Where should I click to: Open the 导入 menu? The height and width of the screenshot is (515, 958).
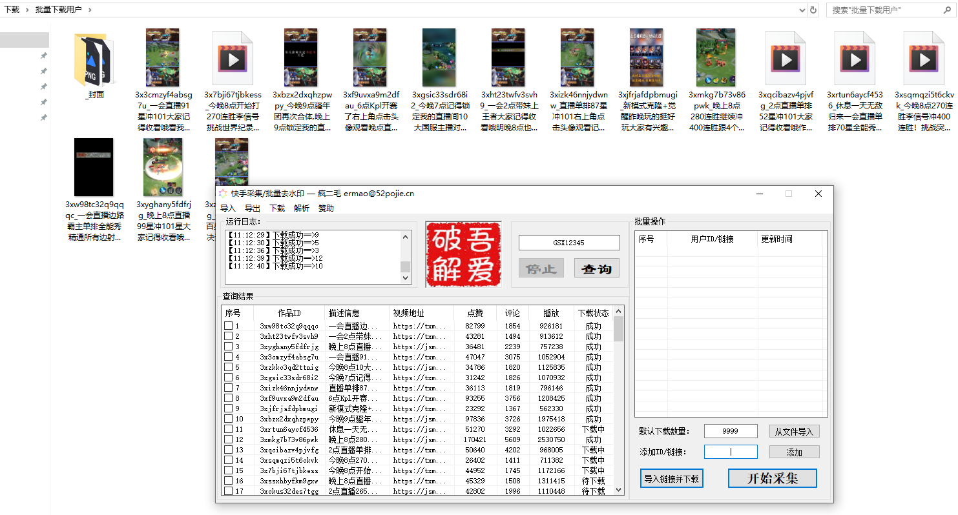[228, 208]
